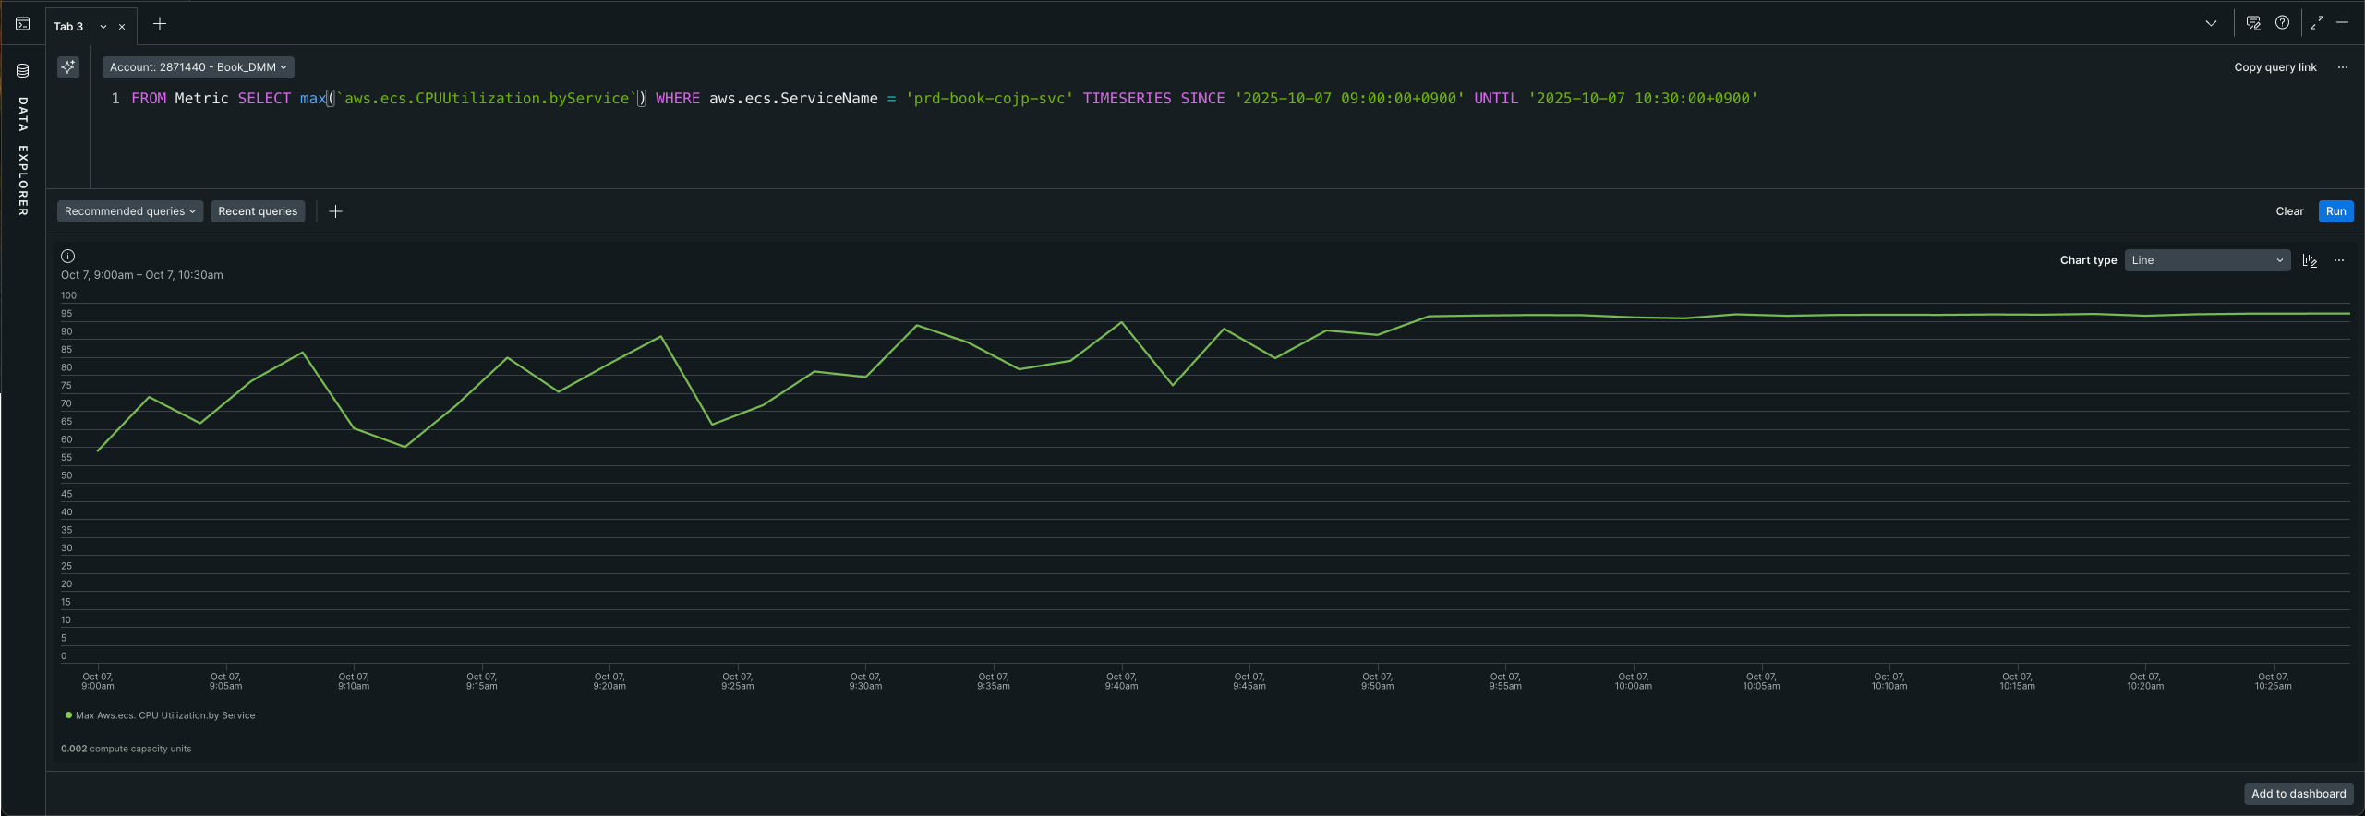Open the feedback comment icon
Screen dimensions: 2365x816
(x=2253, y=23)
